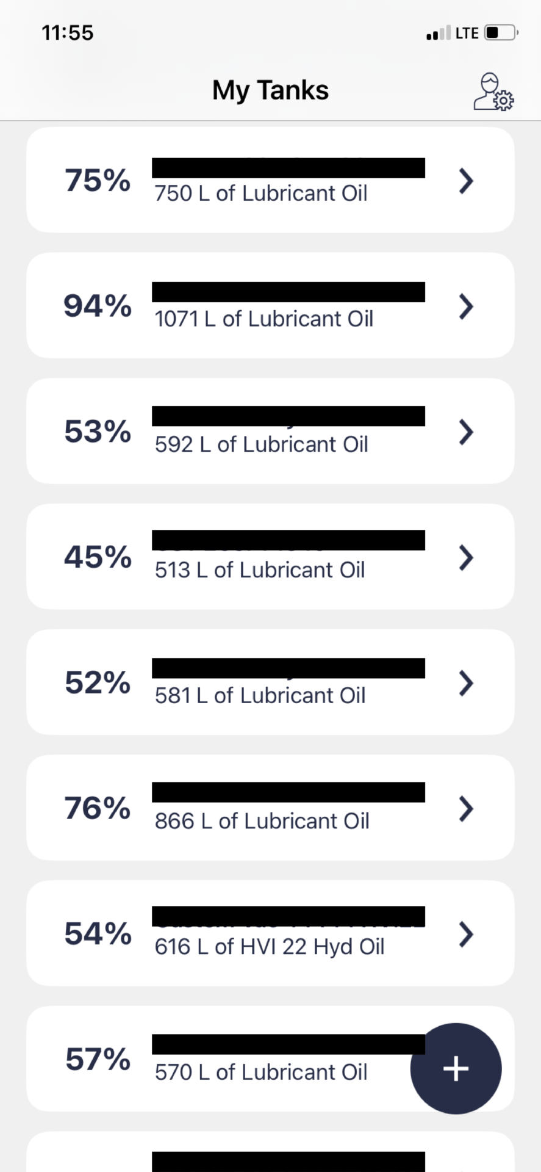Open chevron of 52% tank row
Image resolution: width=541 pixels, height=1172 pixels.
466,683
